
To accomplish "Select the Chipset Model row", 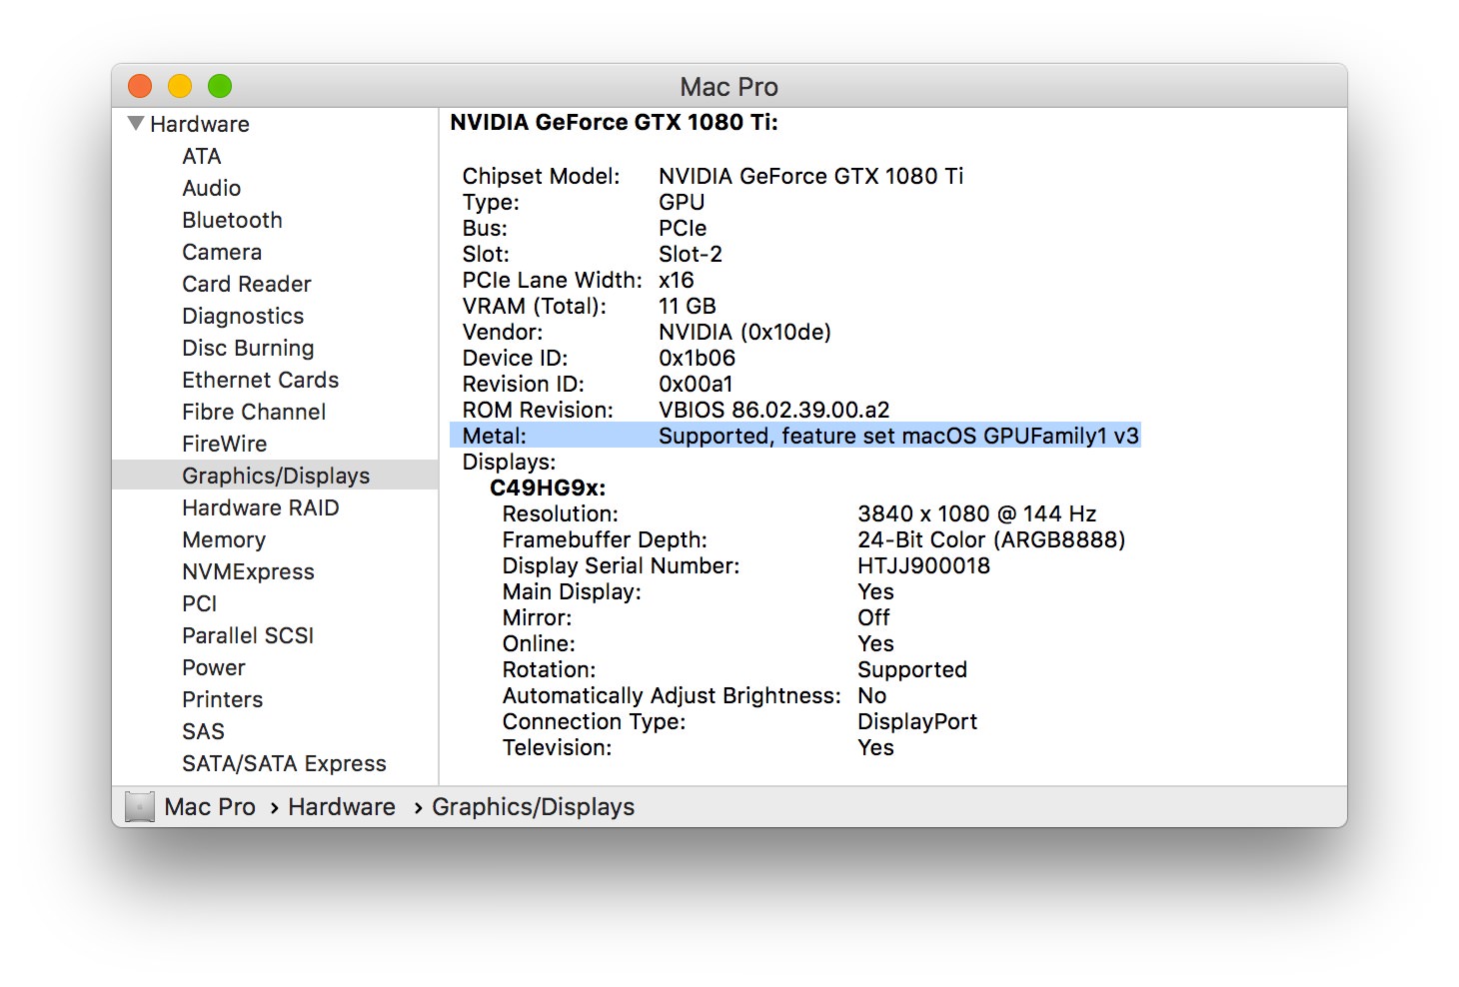I will click(713, 176).
